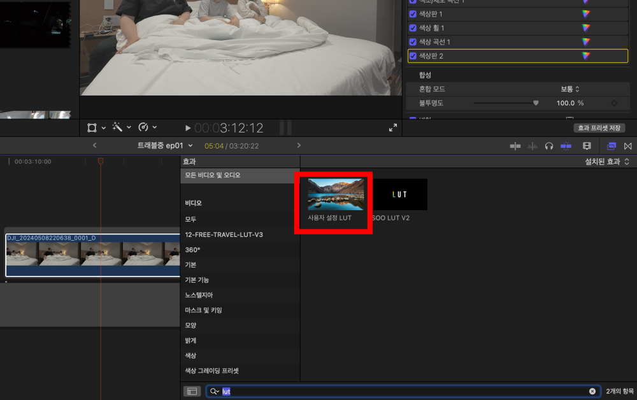Toggle the headphones solo icon
Image resolution: width=637 pixels, height=400 pixels.
pos(549,146)
